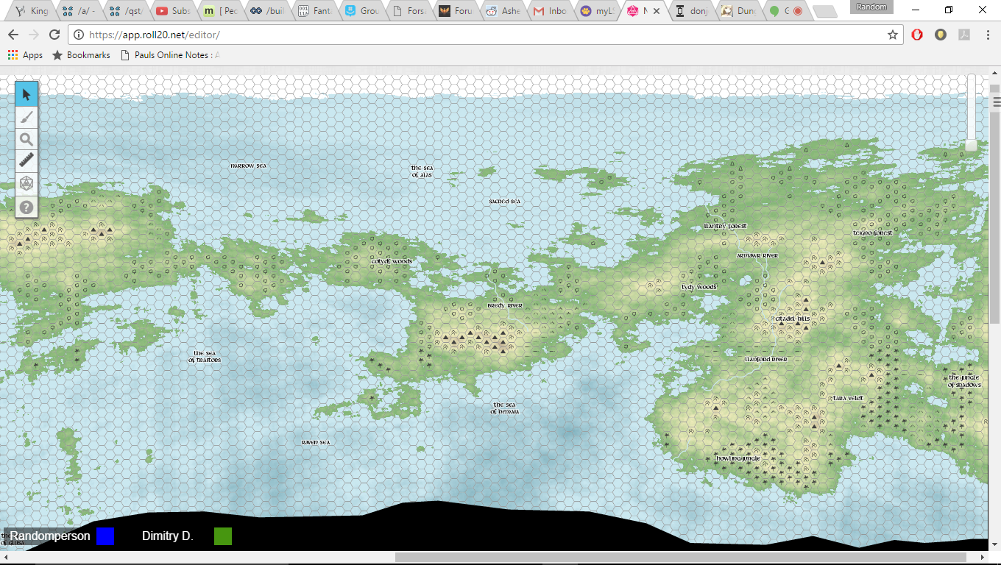Click the Llanford River label
This screenshot has width=1001, height=565.
pyautogui.click(x=766, y=359)
